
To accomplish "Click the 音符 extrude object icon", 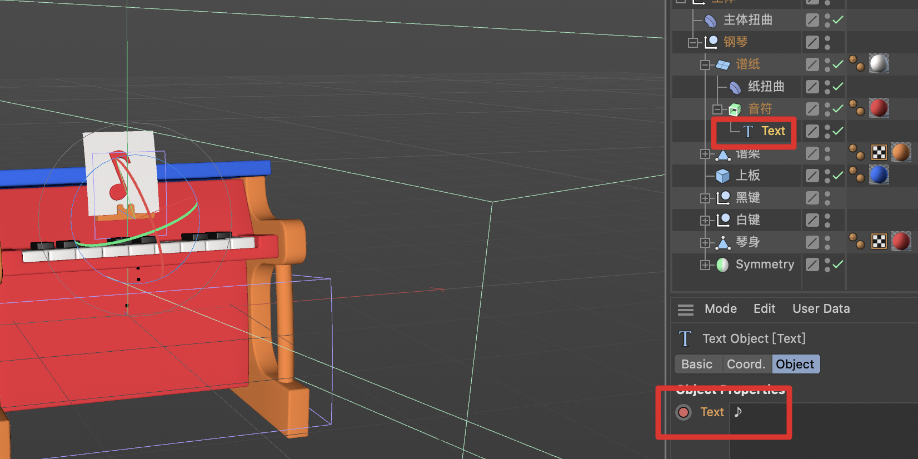I will [x=735, y=109].
